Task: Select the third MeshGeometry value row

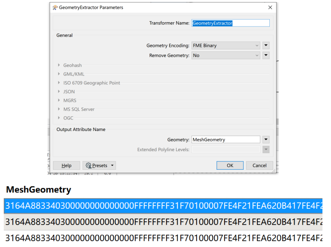Action: point(163,238)
